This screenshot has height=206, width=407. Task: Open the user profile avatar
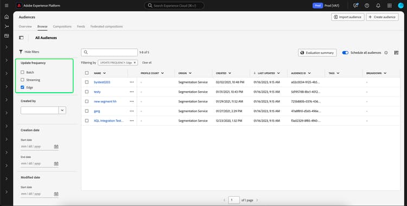click(401, 5)
